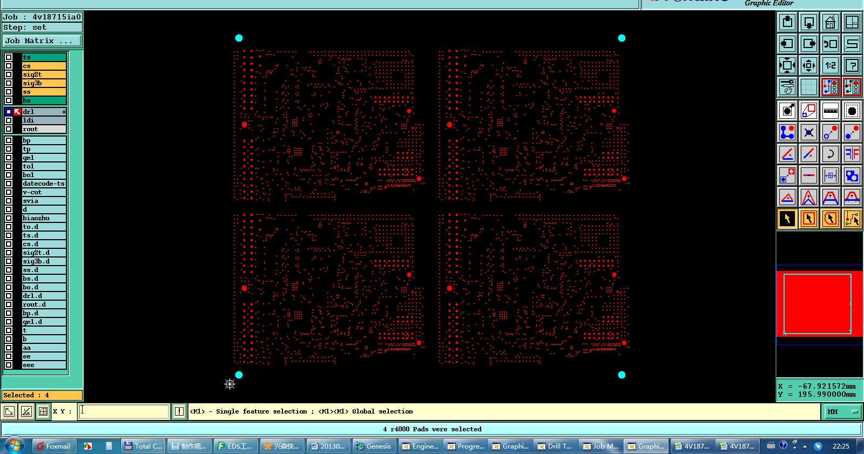Image resolution: width=864 pixels, height=454 pixels.
Task: Toggle display checkbox for v-cut layer
Action: (x=9, y=192)
